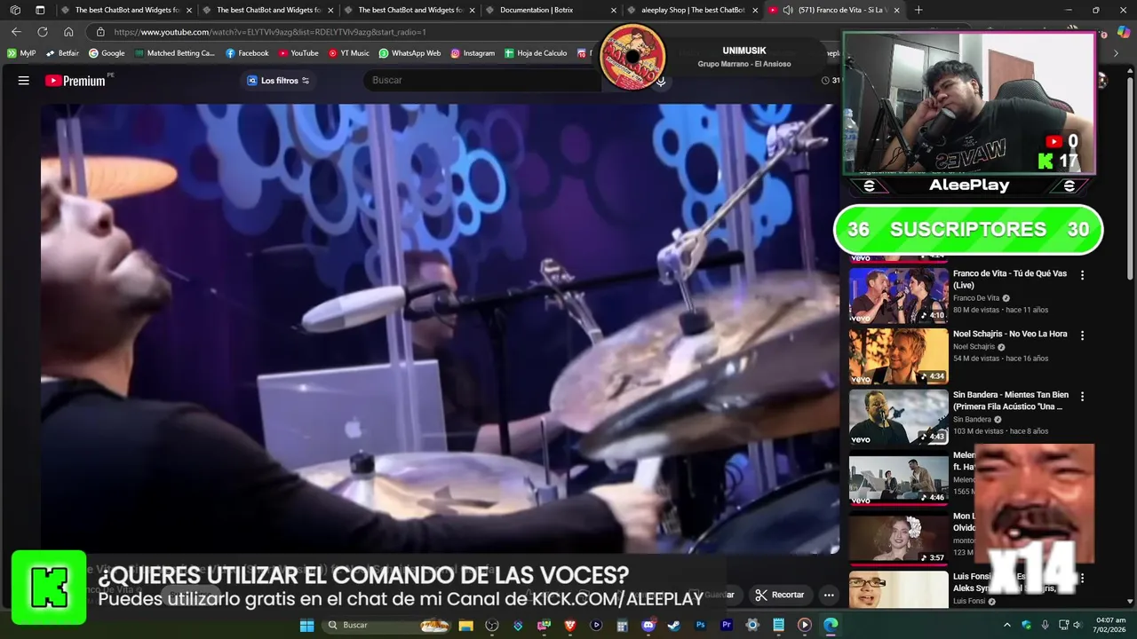1137x639 pixels.
Task: Open the tab actions menu icon
Action: point(40,10)
